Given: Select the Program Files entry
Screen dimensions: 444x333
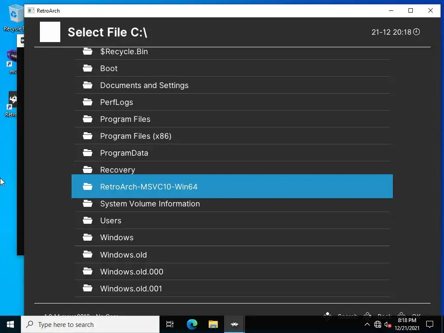Looking at the screenshot, I should (x=232, y=119).
